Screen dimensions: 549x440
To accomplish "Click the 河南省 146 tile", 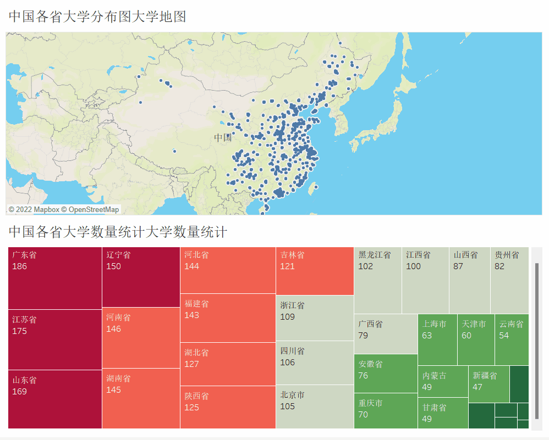I will 141,338.
